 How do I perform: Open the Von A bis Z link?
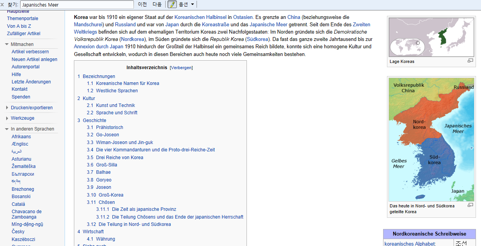(19, 26)
